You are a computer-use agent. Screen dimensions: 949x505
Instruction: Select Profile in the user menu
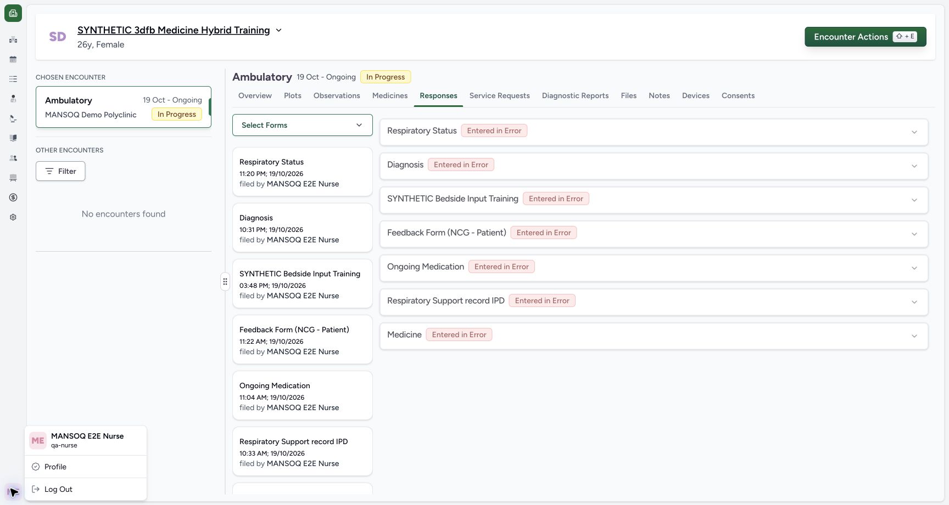[86, 467]
